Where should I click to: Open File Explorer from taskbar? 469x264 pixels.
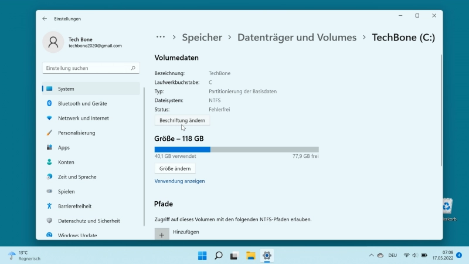251,256
